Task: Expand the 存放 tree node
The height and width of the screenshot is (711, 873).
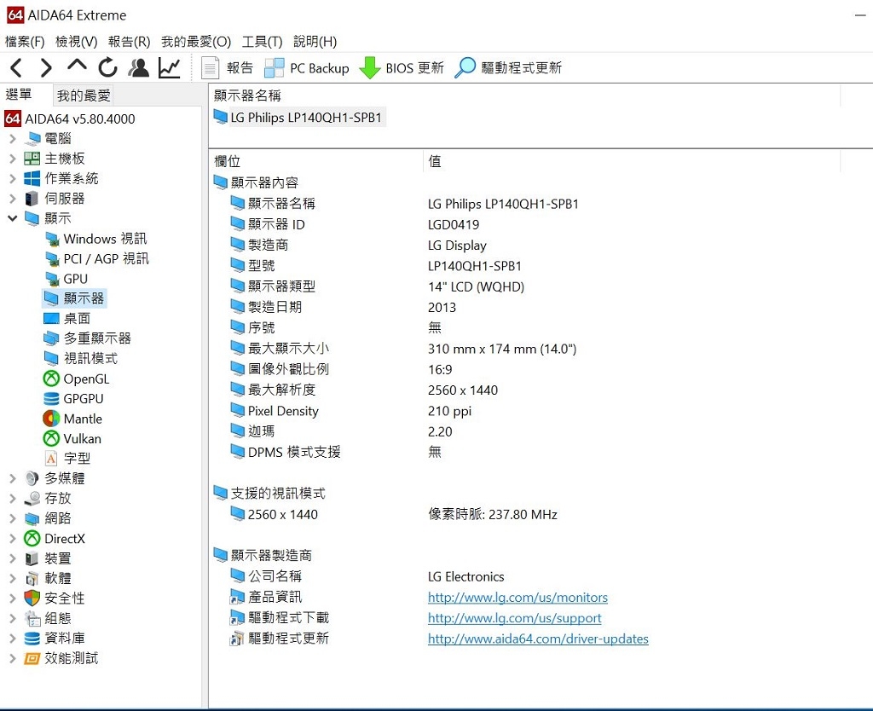Action: coord(13,499)
